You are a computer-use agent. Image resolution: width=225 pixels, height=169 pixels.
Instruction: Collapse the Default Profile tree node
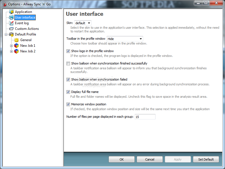point(6,34)
